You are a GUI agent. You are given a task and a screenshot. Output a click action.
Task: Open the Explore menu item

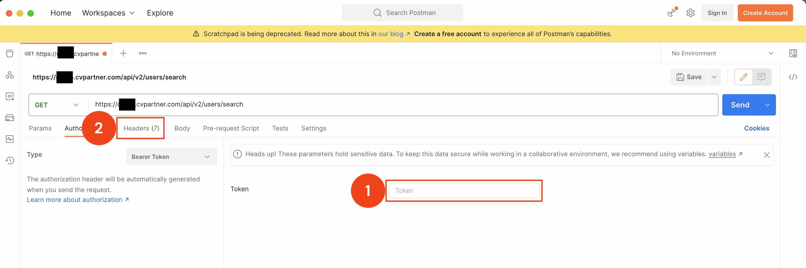(160, 13)
